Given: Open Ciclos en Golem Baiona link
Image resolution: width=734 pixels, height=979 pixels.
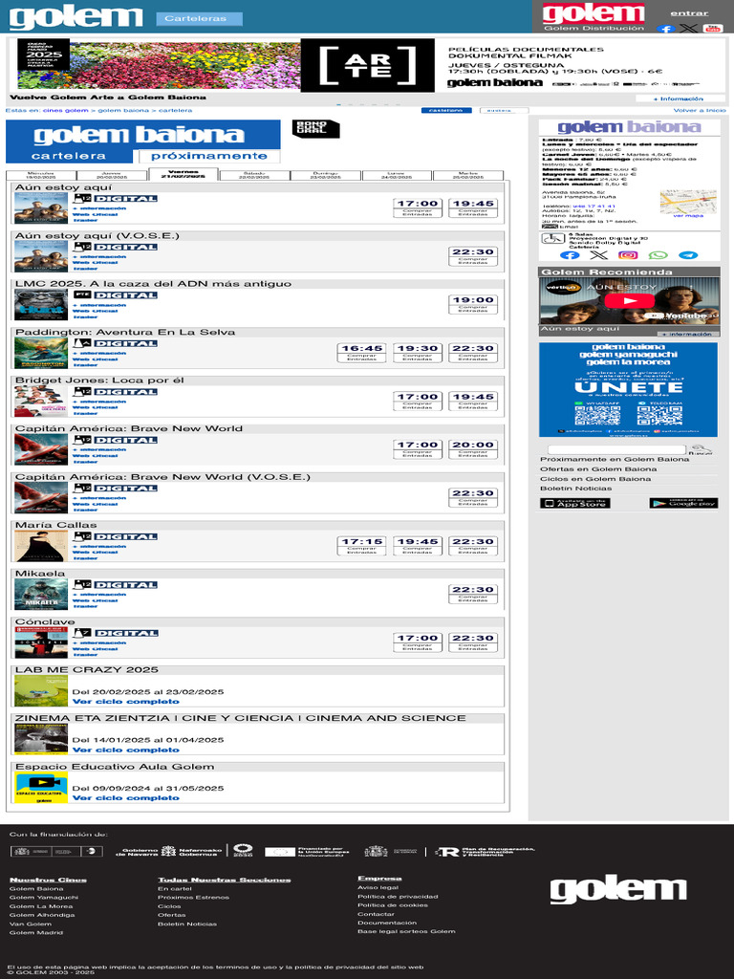Looking at the screenshot, I should 595,480.
